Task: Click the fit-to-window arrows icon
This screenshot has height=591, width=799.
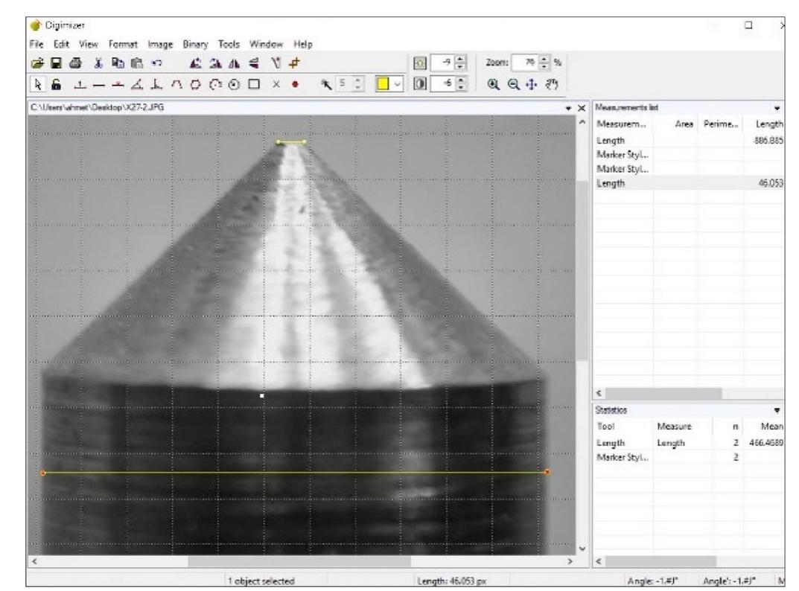Action: (532, 85)
